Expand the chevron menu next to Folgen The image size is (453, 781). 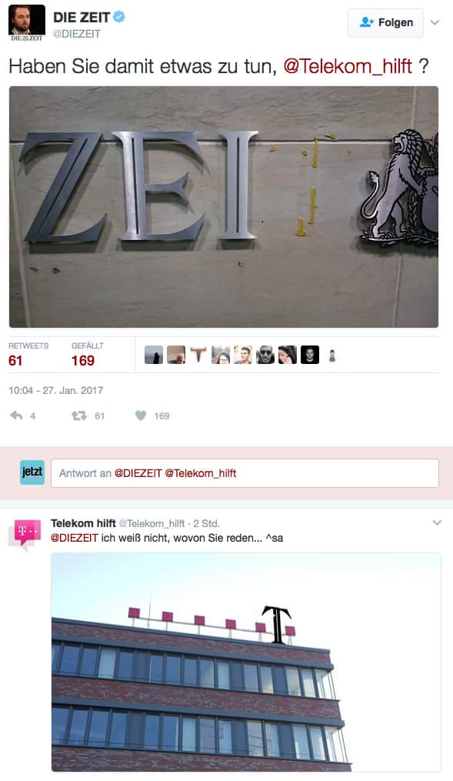point(435,22)
